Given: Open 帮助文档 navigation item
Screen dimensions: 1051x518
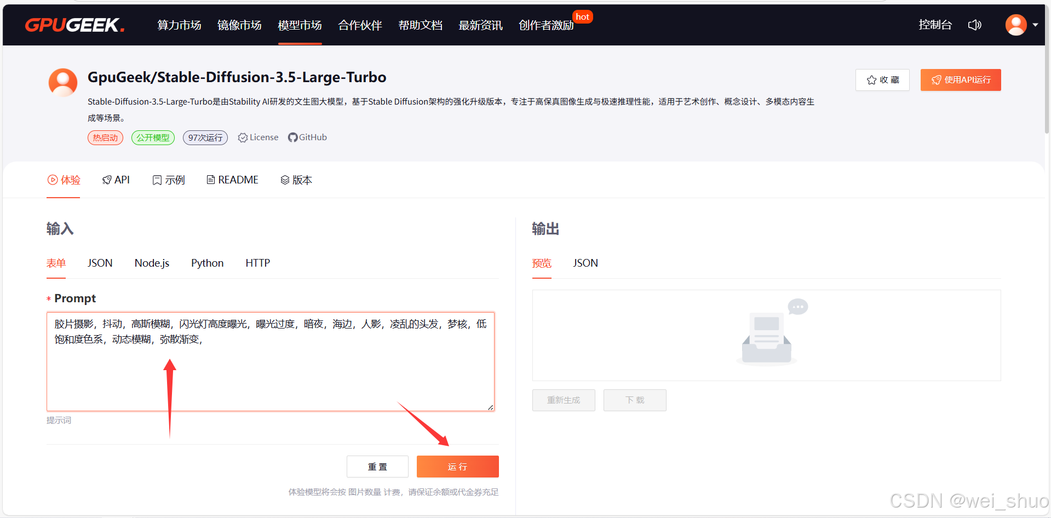Looking at the screenshot, I should [x=420, y=25].
